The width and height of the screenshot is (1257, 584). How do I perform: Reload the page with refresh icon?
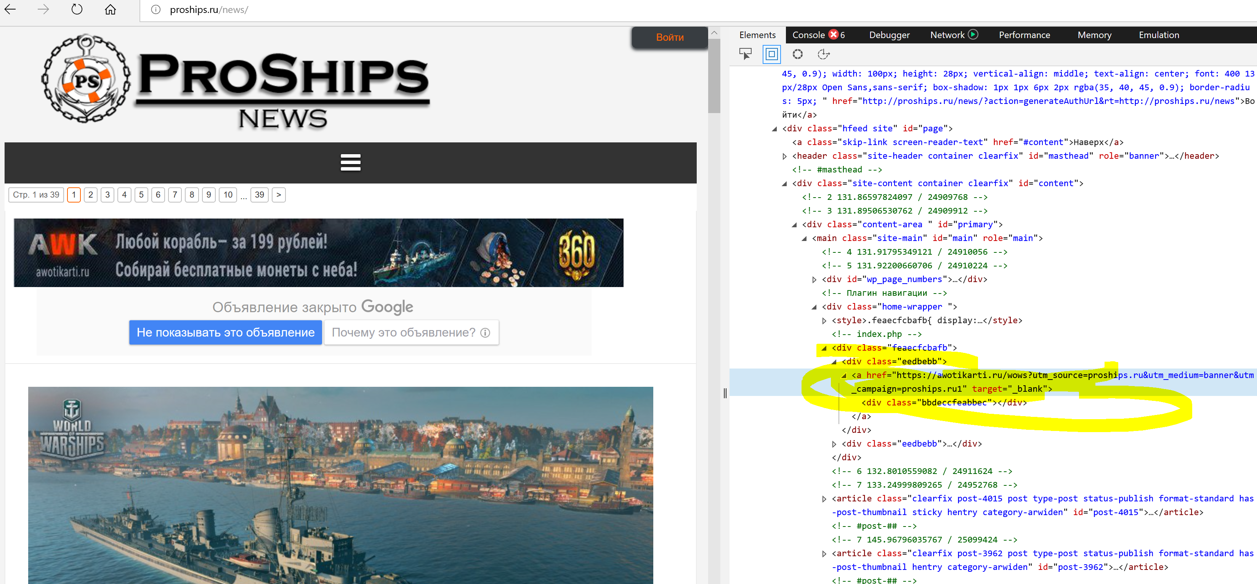pyautogui.click(x=77, y=9)
